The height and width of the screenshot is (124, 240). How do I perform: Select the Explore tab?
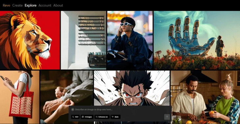[31, 5]
